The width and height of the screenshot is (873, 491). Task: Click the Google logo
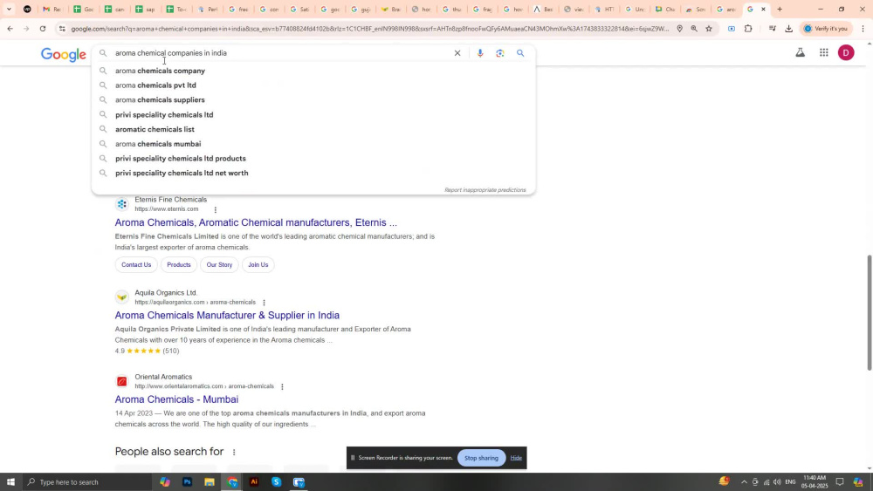click(x=64, y=54)
